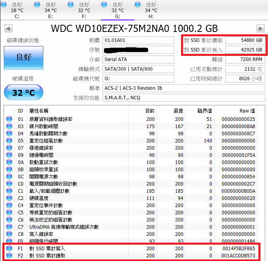Click status orb of attribute 07 row
Image resolution: width=268 pixels, height=261 pixels.
coord(9,148)
